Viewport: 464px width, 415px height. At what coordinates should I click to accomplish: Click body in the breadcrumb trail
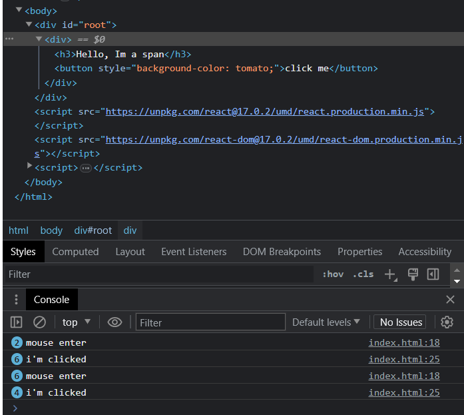coord(51,230)
